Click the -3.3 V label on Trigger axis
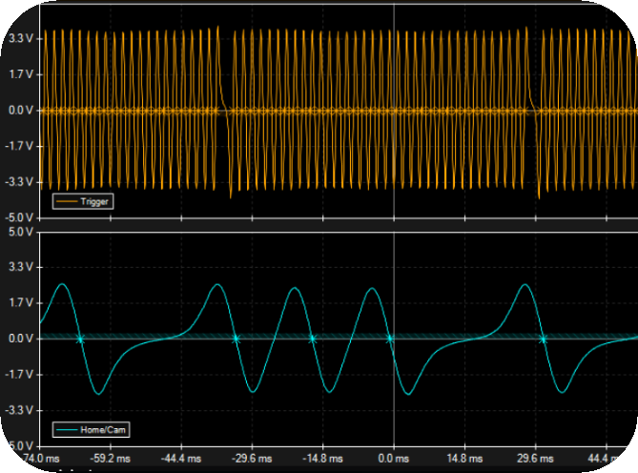This screenshot has width=638, height=473. pyautogui.click(x=18, y=181)
